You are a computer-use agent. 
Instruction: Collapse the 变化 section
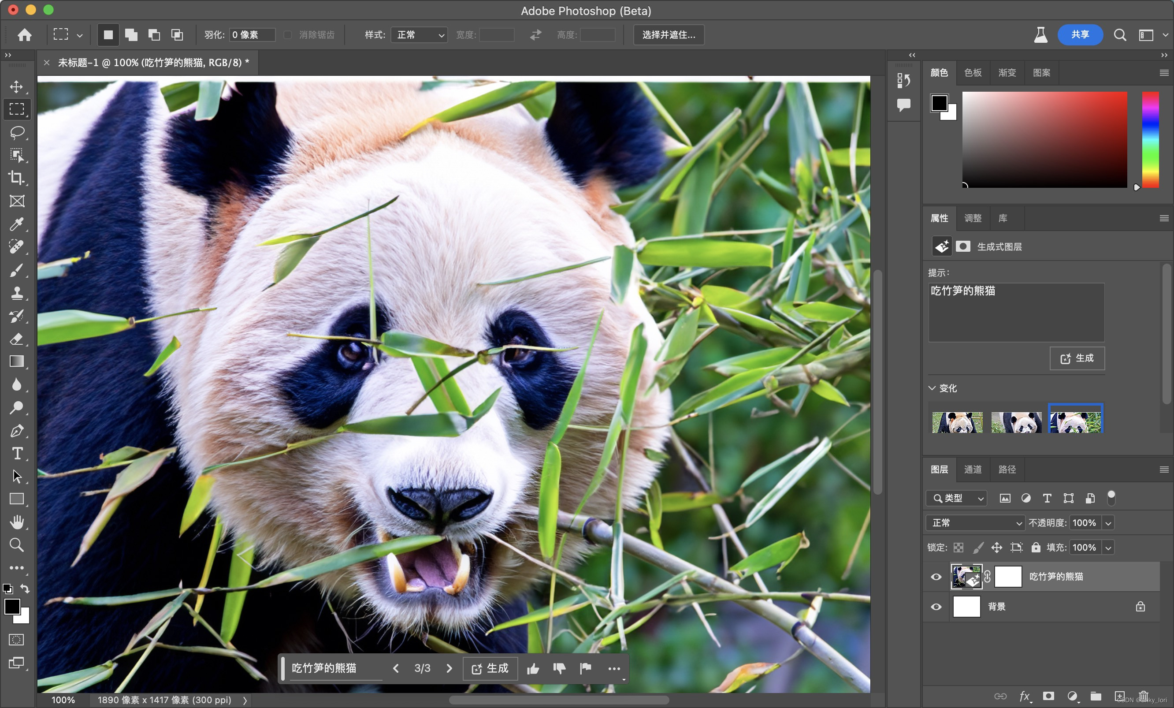[x=932, y=388]
